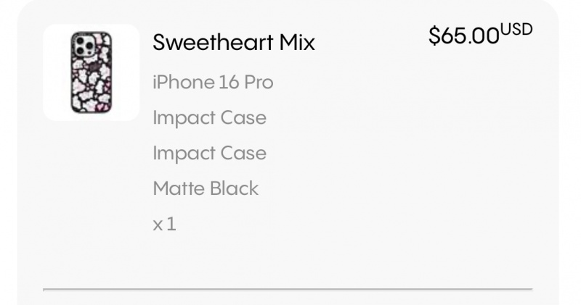Click the word Black in the color line
This screenshot has width=581, height=305.
(x=234, y=188)
